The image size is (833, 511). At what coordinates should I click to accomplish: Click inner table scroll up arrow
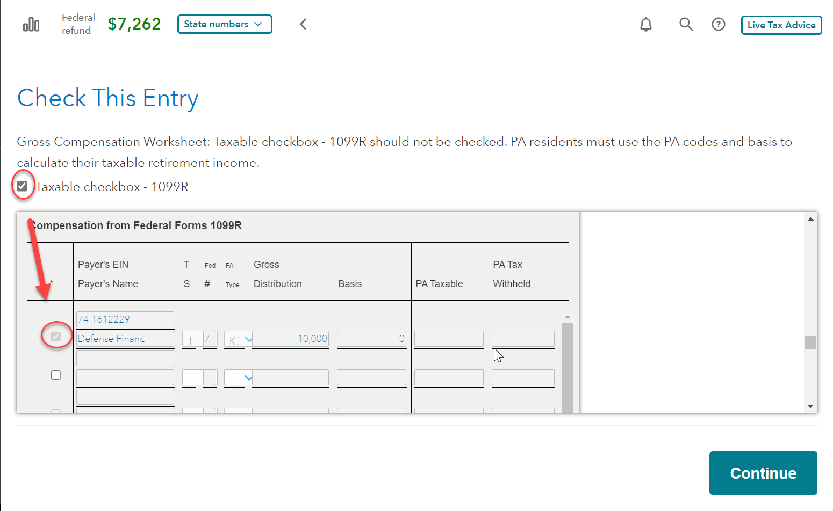click(568, 317)
